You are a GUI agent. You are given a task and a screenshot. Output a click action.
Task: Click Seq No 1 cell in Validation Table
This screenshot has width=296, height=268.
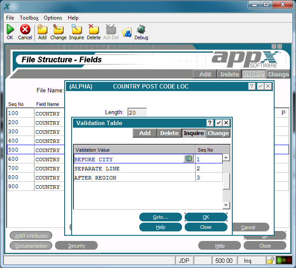pos(209,159)
